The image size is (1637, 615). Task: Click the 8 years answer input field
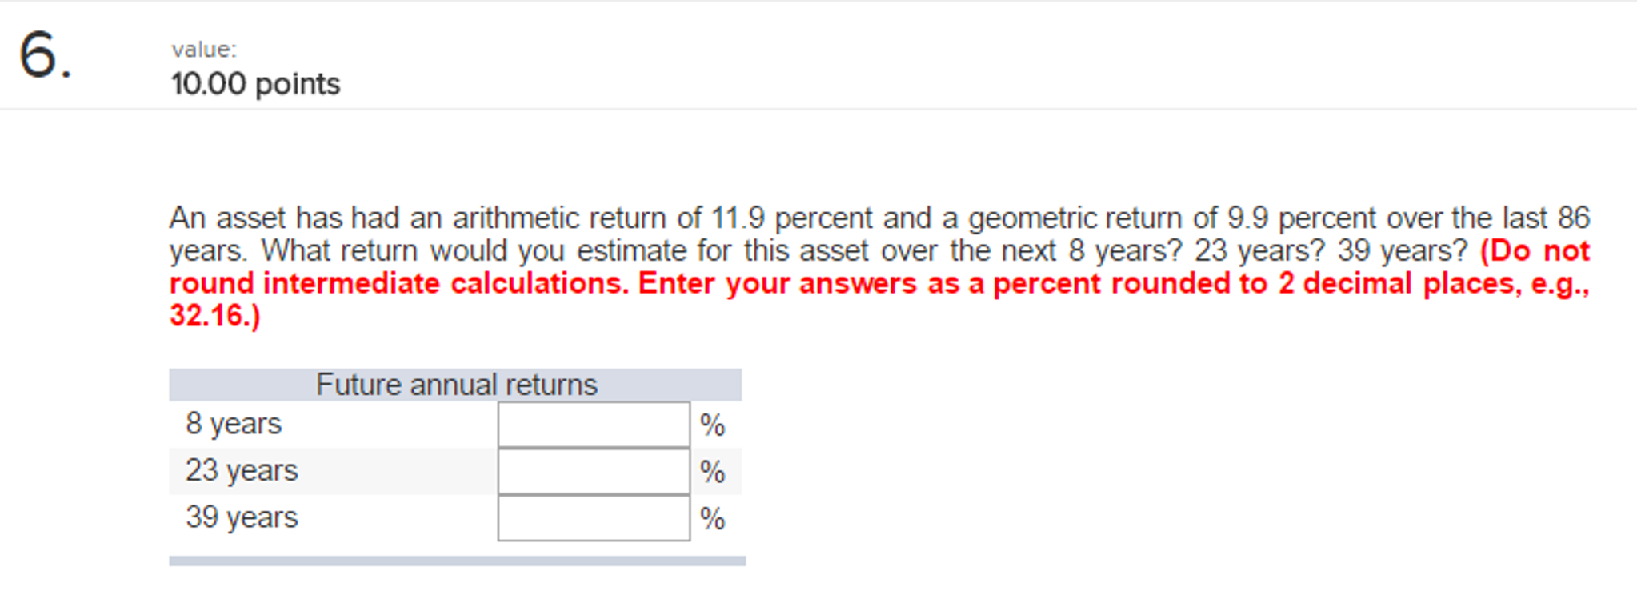click(x=594, y=424)
